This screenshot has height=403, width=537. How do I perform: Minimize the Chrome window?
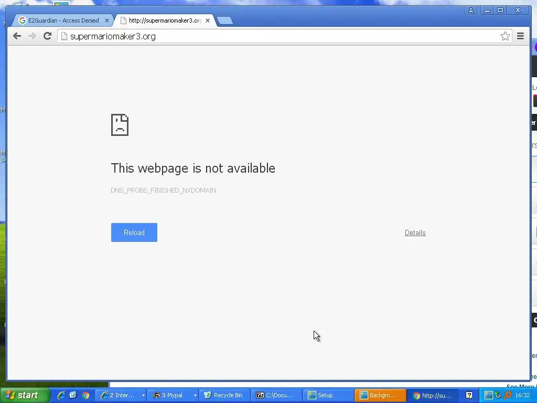(487, 10)
